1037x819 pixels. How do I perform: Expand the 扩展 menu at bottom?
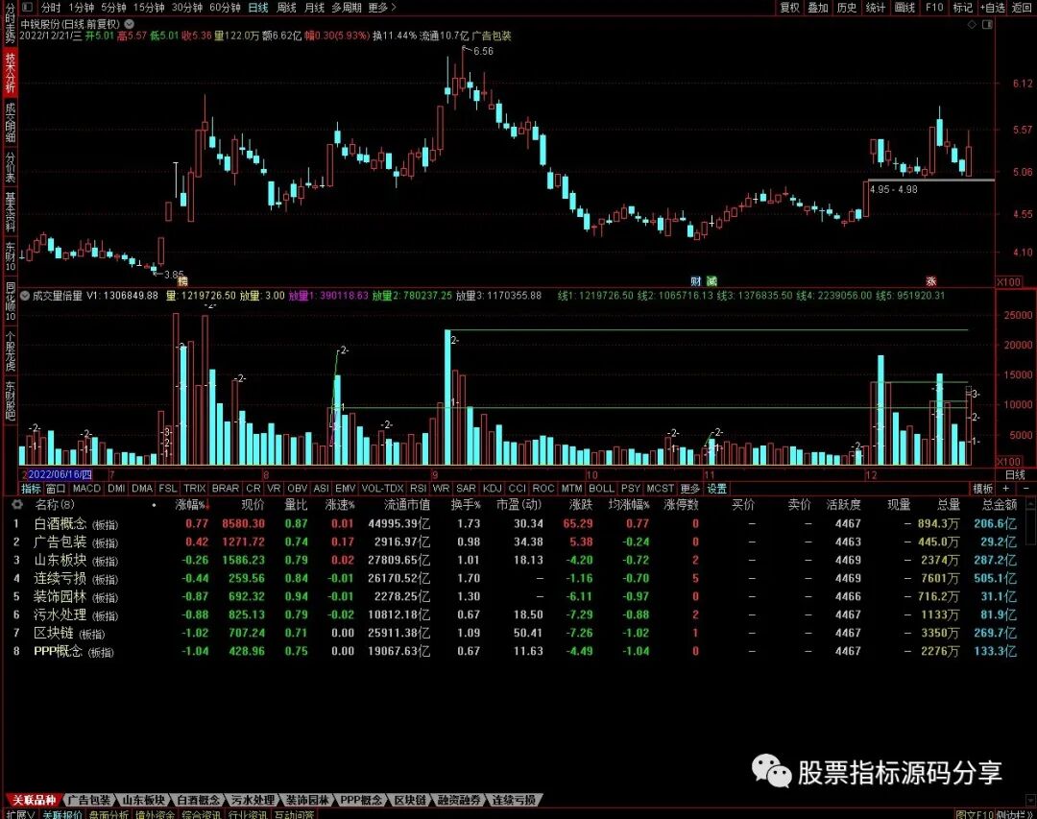click(x=20, y=813)
